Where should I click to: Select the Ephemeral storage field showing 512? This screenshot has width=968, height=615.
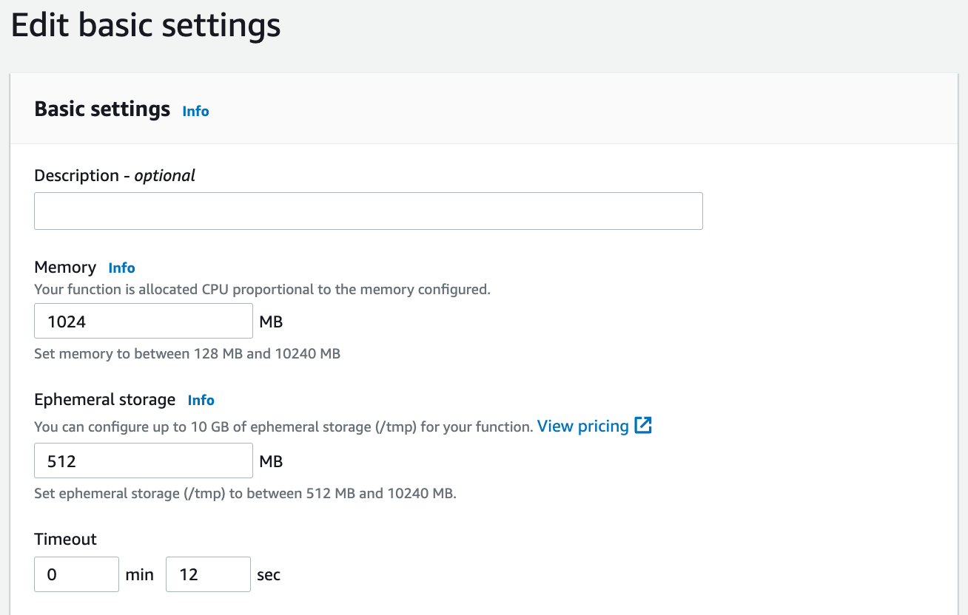144,461
